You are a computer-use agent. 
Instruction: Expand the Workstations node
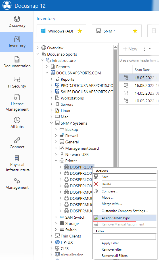coord(51,98)
